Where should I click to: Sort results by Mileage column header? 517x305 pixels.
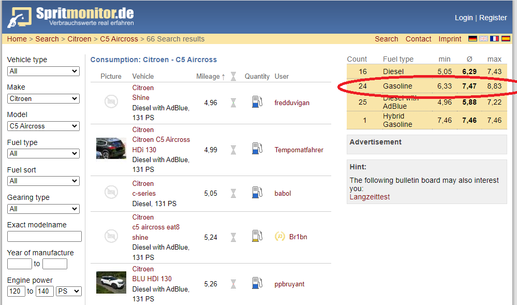pos(210,76)
